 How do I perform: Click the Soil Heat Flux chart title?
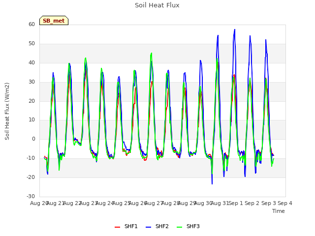[x=157, y=5]
